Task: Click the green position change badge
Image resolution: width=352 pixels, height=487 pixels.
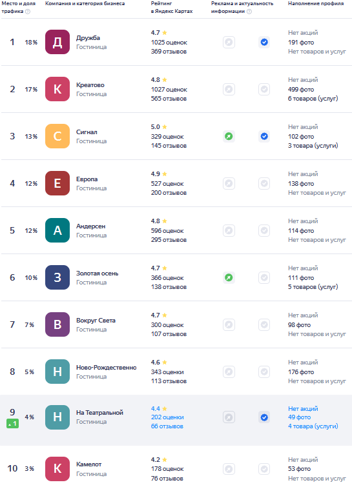Action: click(12, 423)
